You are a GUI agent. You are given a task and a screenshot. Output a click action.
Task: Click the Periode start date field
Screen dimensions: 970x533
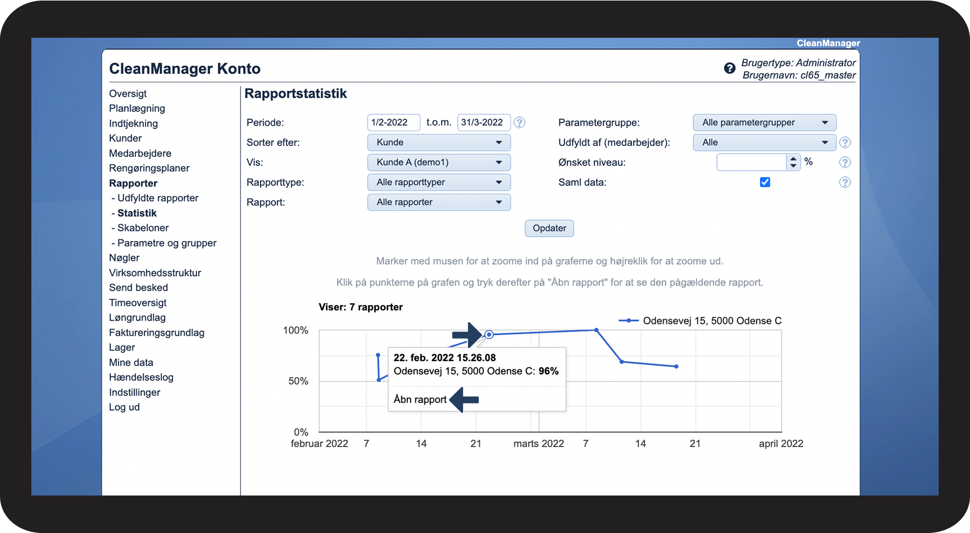click(x=394, y=122)
